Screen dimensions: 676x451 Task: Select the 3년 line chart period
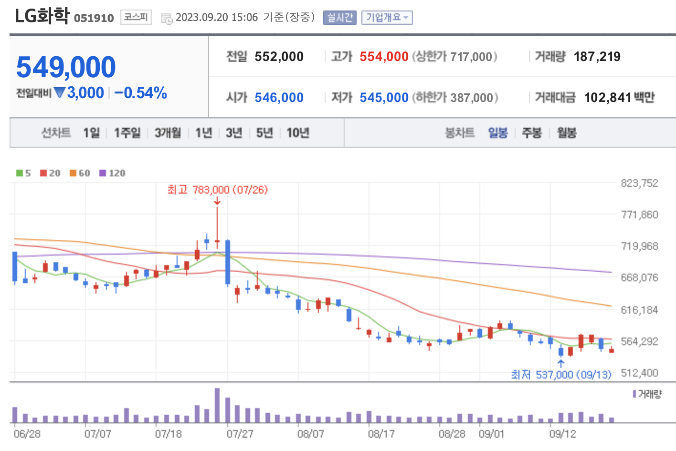pos(234,133)
